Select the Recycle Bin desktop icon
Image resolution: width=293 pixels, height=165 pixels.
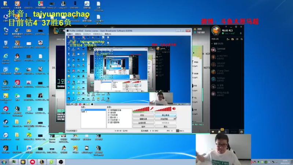pos(5,44)
